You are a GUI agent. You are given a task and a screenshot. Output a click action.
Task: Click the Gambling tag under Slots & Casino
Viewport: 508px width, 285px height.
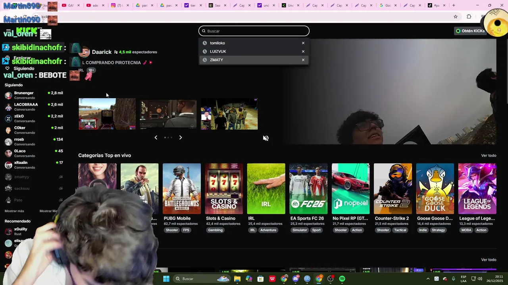tap(216, 230)
